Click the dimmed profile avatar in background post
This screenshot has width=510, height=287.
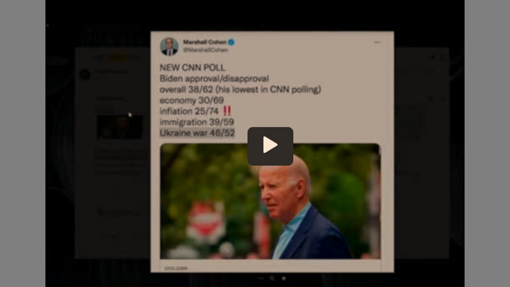[84, 74]
